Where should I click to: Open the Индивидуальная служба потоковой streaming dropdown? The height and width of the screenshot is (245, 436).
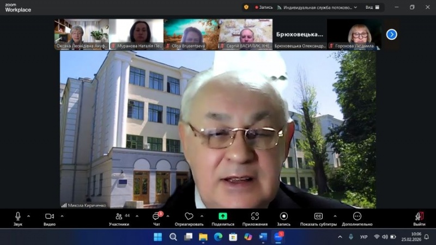coord(318,8)
